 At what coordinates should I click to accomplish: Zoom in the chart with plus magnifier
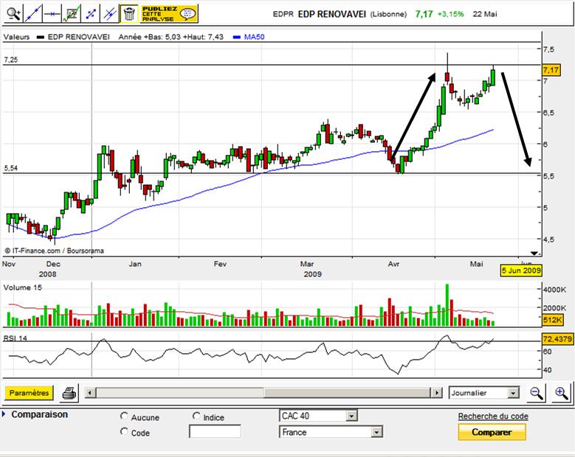click(562, 393)
